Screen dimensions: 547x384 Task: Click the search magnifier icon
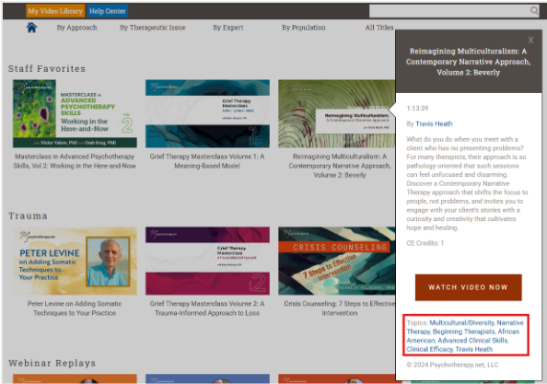pyautogui.click(x=534, y=11)
